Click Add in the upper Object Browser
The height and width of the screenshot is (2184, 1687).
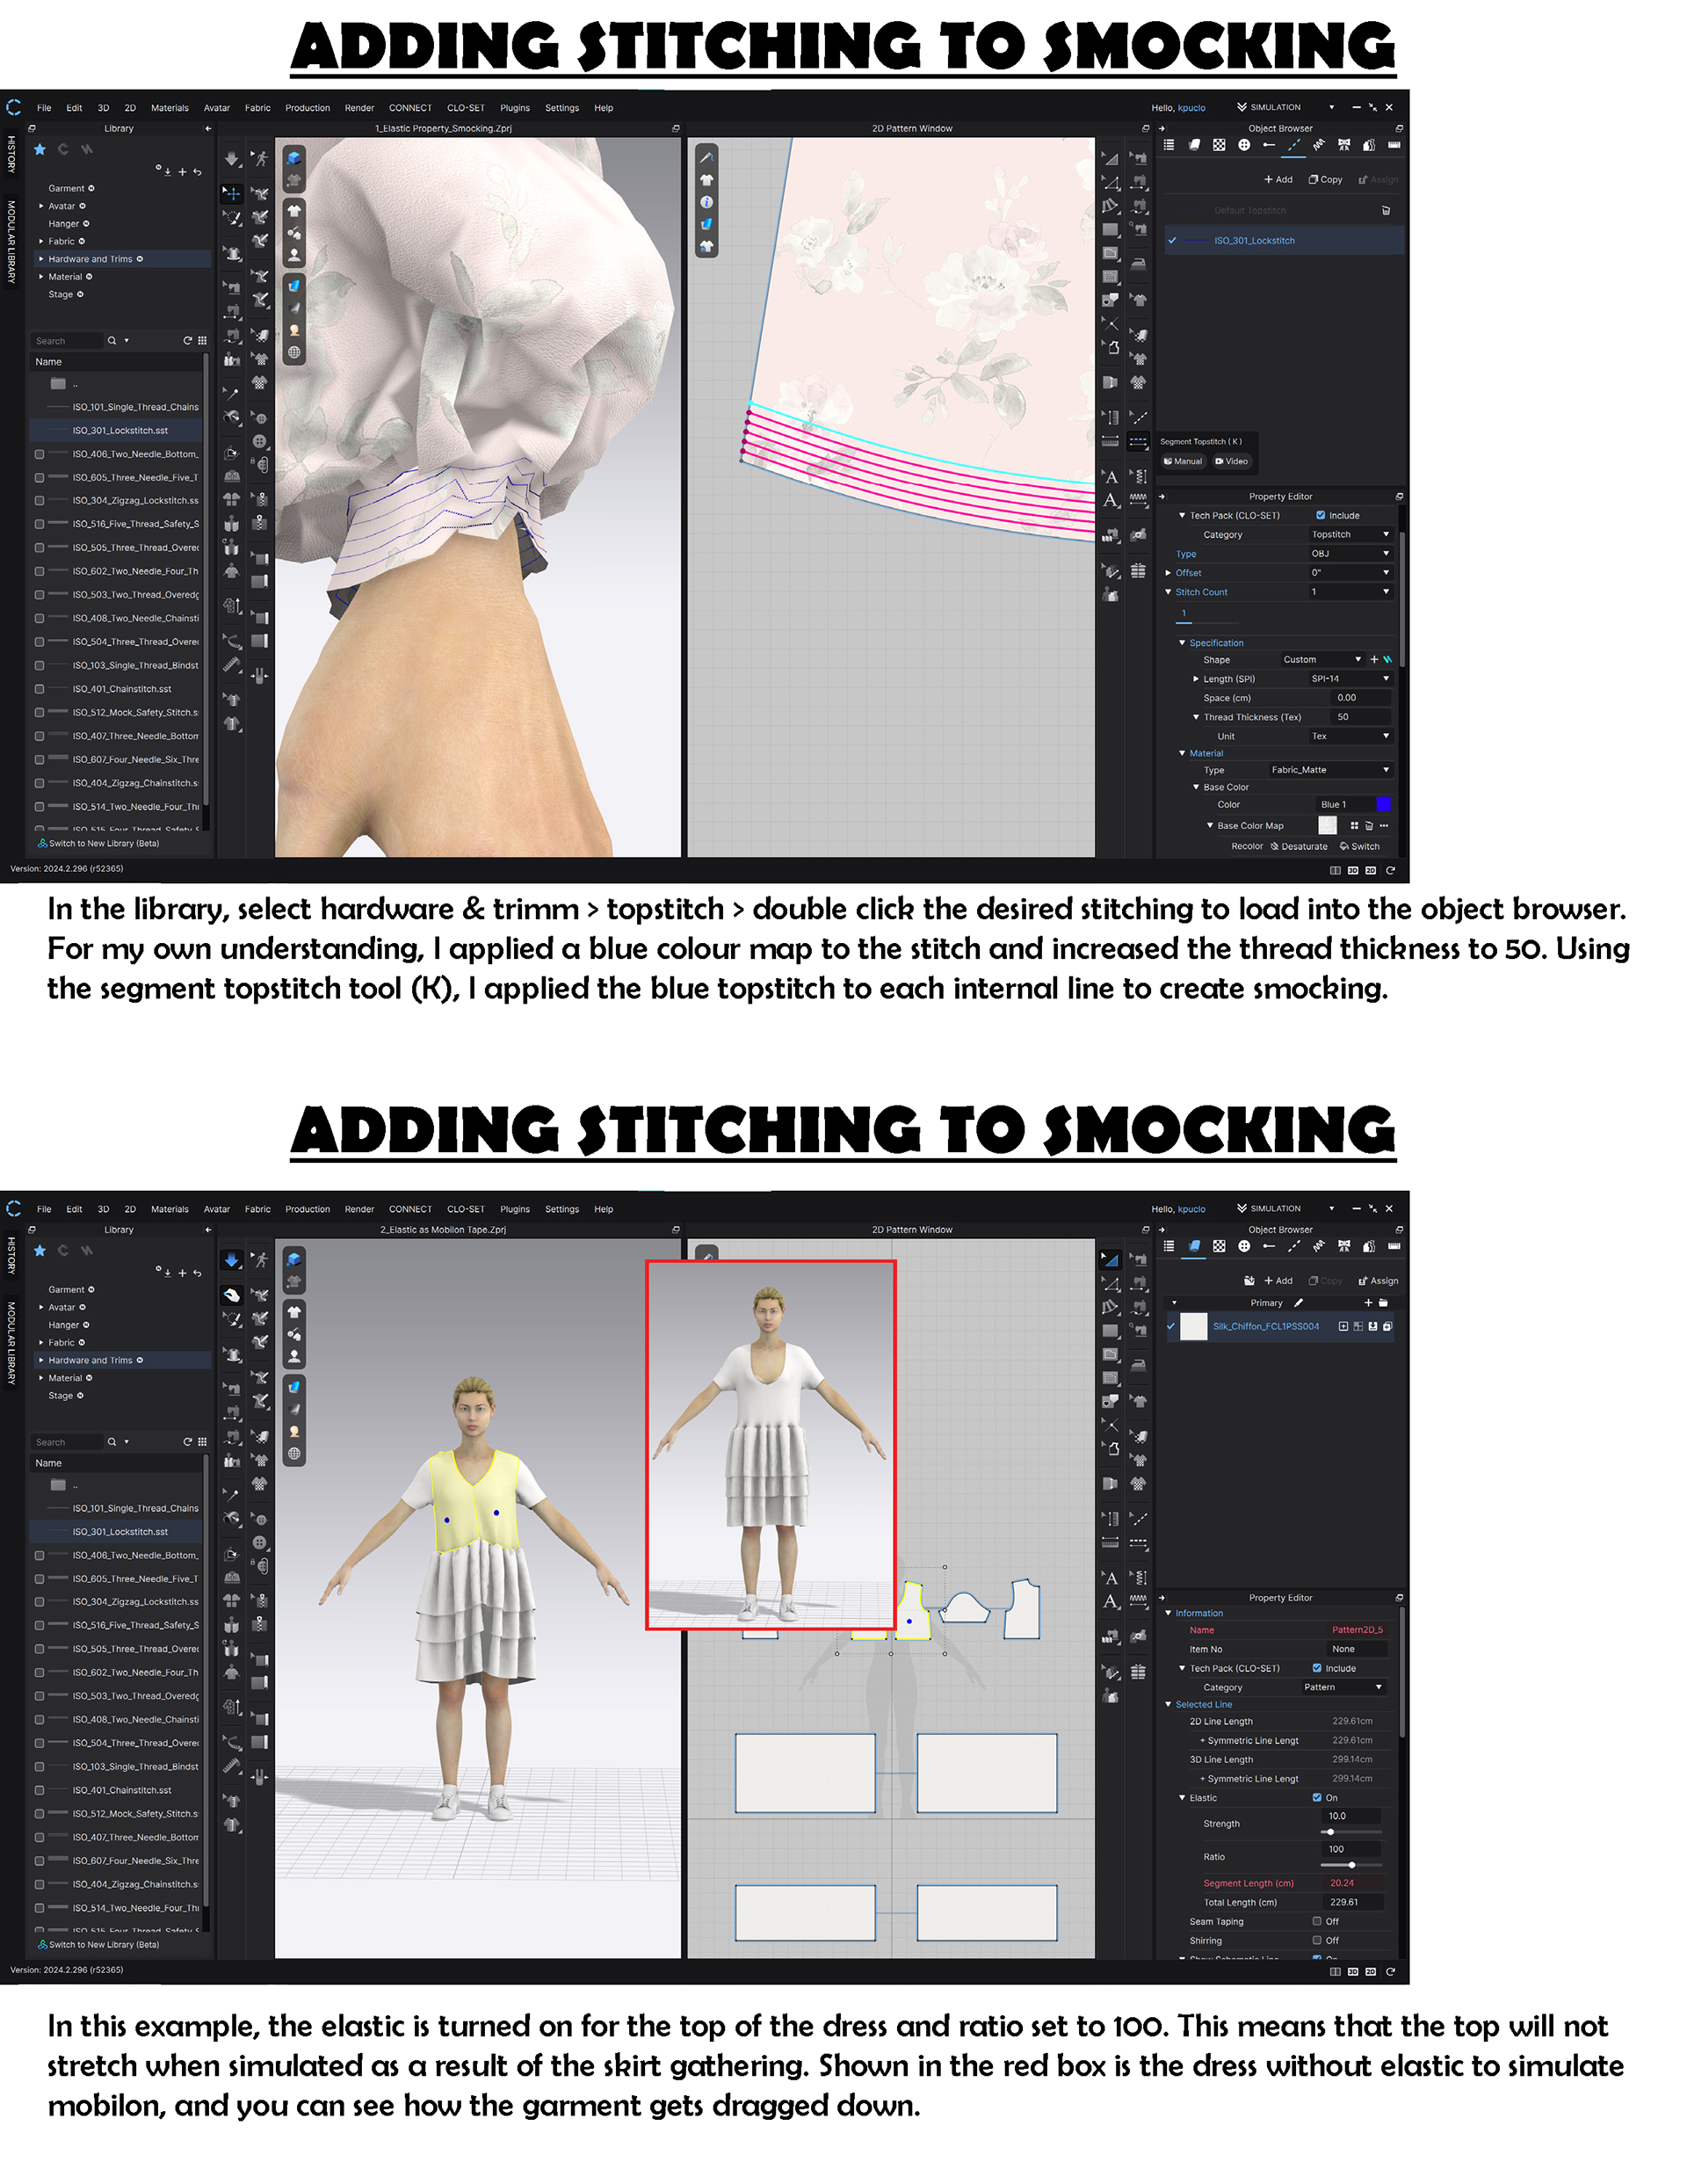click(x=1278, y=180)
